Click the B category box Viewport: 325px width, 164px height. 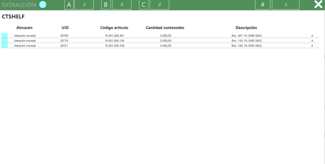coord(106,5)
